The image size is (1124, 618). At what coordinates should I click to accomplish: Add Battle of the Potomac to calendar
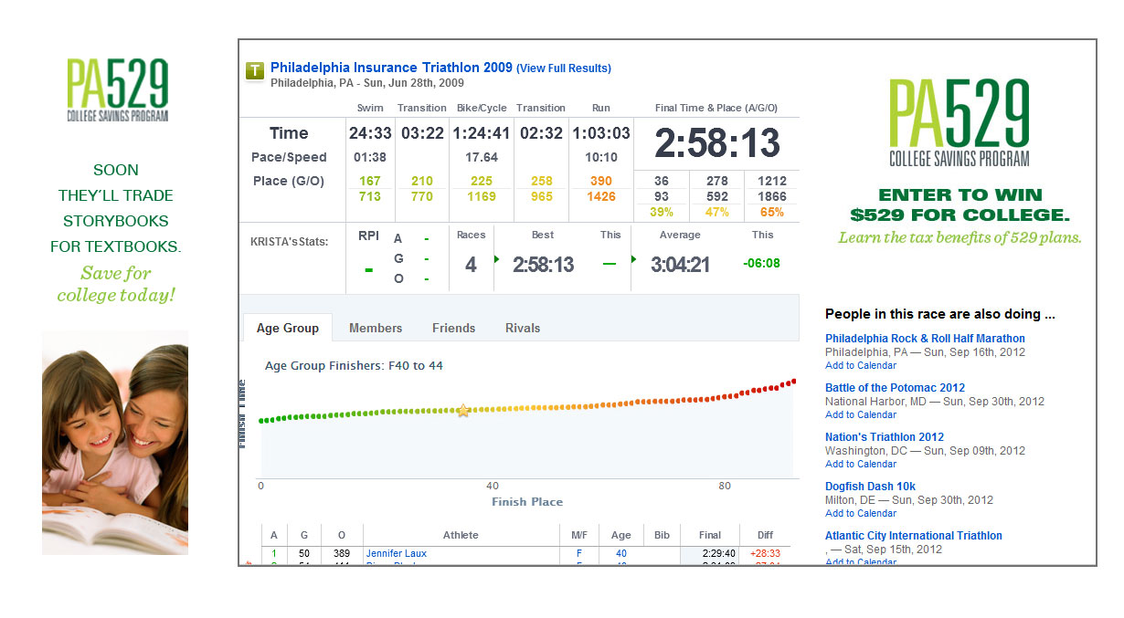861,414
